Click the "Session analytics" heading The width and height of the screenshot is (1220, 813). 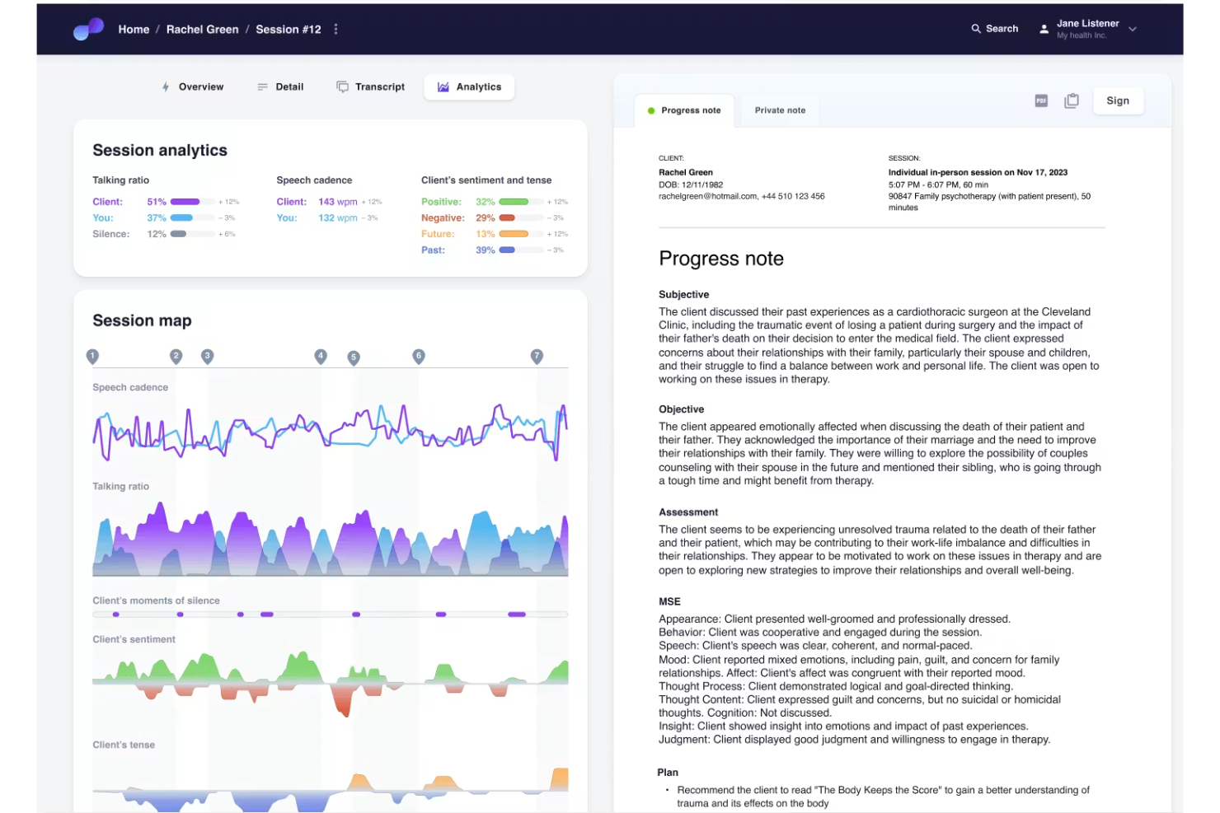(160, 150)
